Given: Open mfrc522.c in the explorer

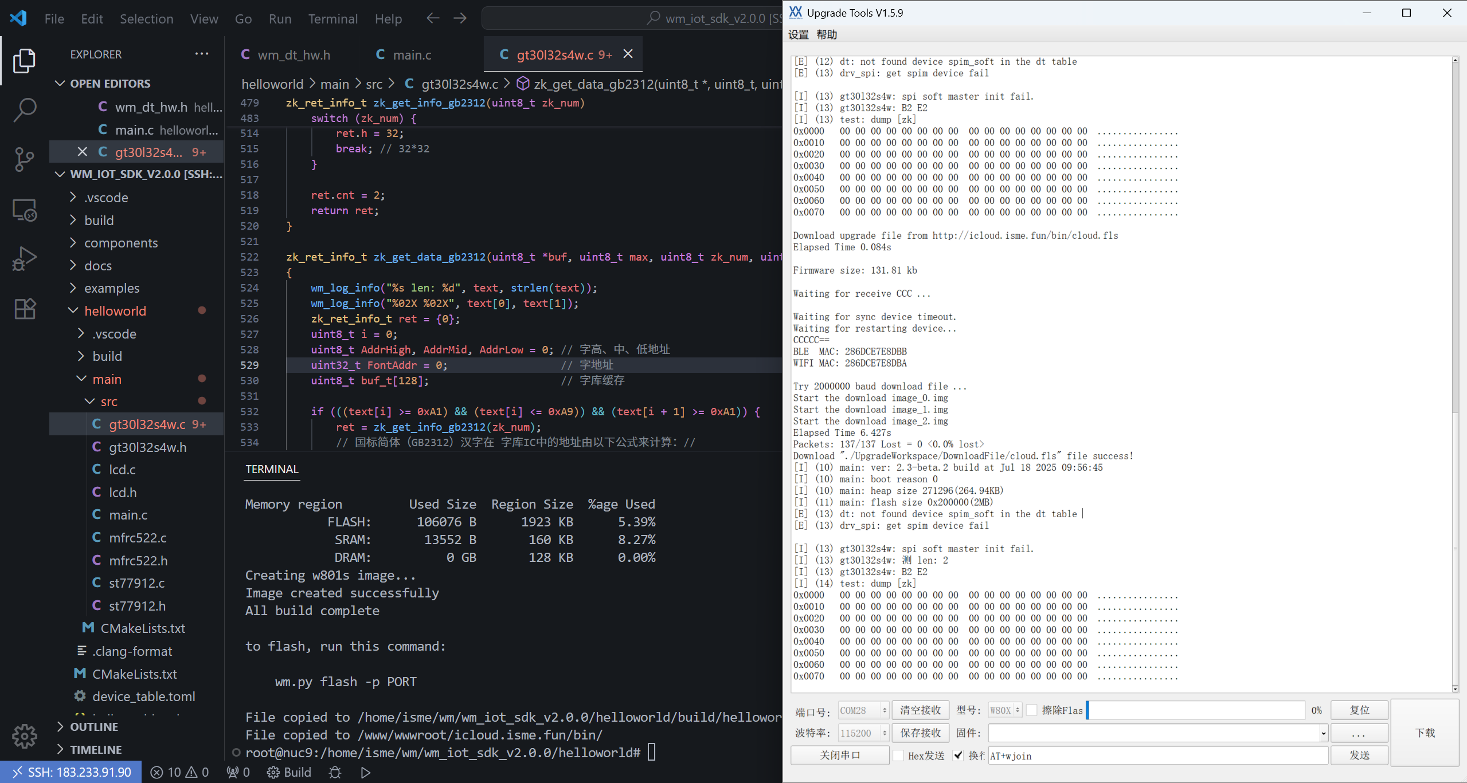Looking at the screenshot, I should 138,538.
